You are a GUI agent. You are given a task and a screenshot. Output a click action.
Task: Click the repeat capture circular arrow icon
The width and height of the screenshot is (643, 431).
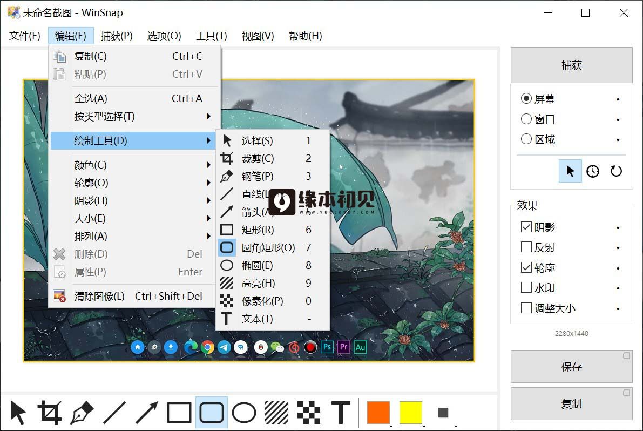point(616,171)
